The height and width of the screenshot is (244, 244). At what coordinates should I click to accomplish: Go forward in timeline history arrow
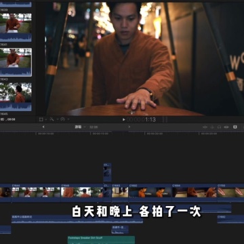pos(129,127)
